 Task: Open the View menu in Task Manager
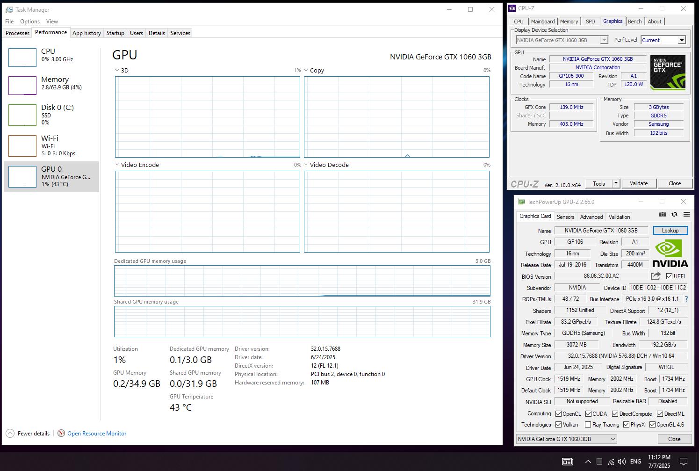click(52, 21)
